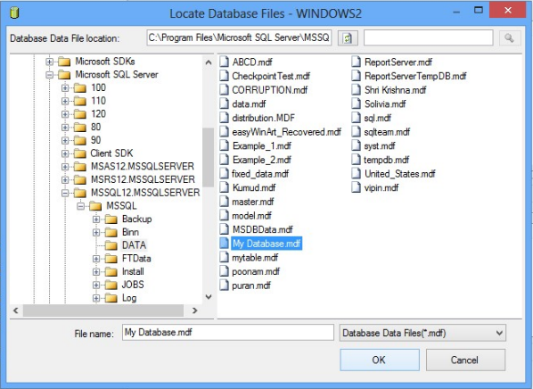Click the refresh icon beside path field
Image resolution: width=533 pixels, height=389 pixels.
point(348,37)
